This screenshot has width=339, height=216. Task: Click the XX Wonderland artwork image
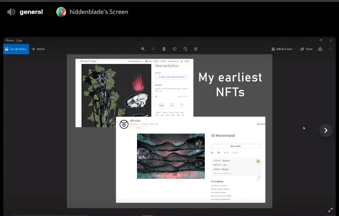pos(171,156)
